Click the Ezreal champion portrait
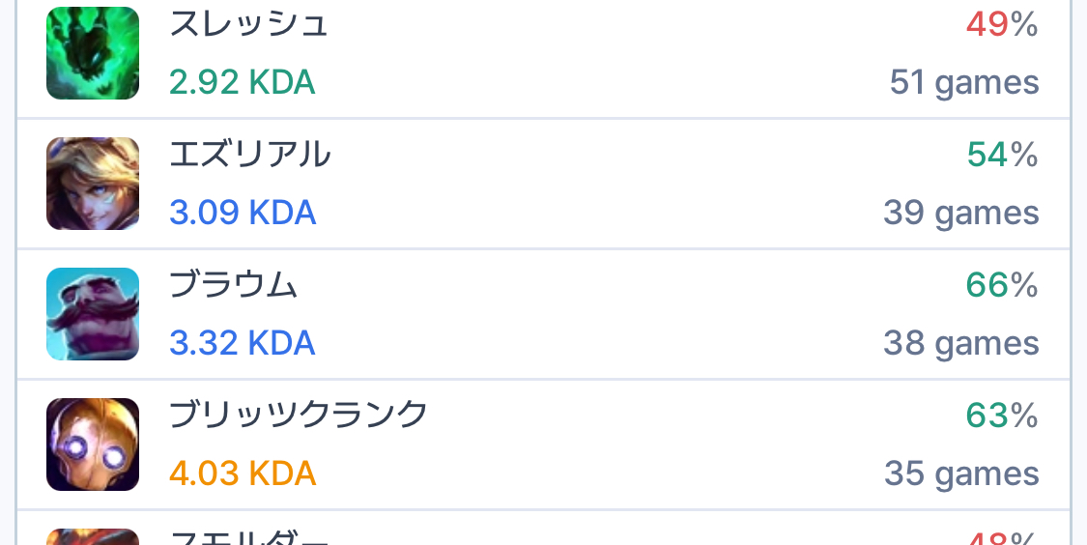The width and height of the screenshot is (1087, 545). coord(93,184)
